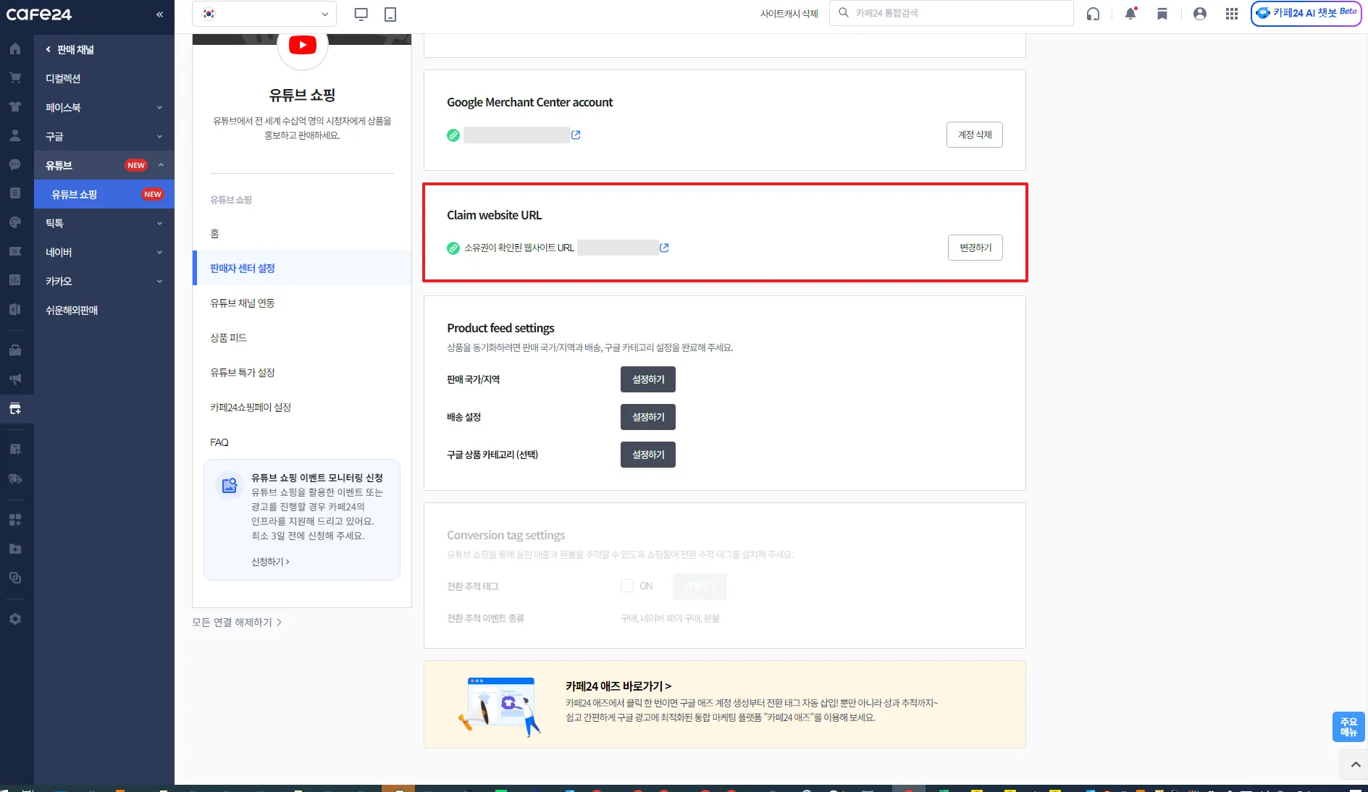Collapse the sidebar with the double chevron

click(159, 14)
